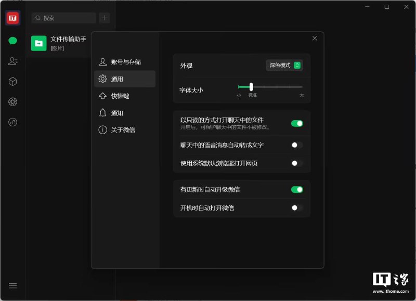The height and width of the screenshot is (301, 416).
Task: Open the Chats icon in the sidebar
Action: [x=12, y=40]
